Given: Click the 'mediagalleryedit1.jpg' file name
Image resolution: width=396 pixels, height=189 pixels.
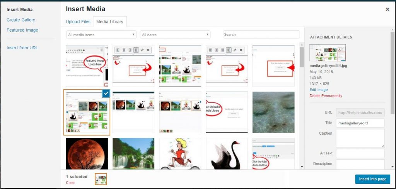Looking at the screenshot, I should [x=328, y=65].
